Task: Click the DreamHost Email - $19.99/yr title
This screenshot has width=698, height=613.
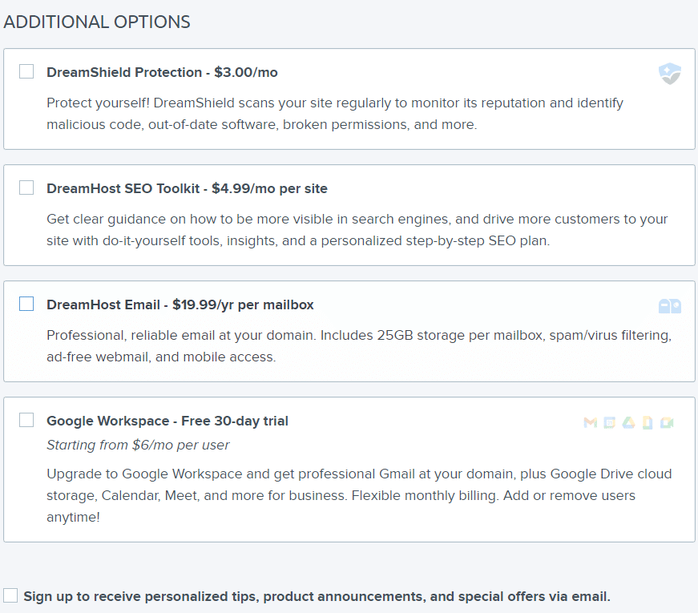Action: (x=180, y=304)
